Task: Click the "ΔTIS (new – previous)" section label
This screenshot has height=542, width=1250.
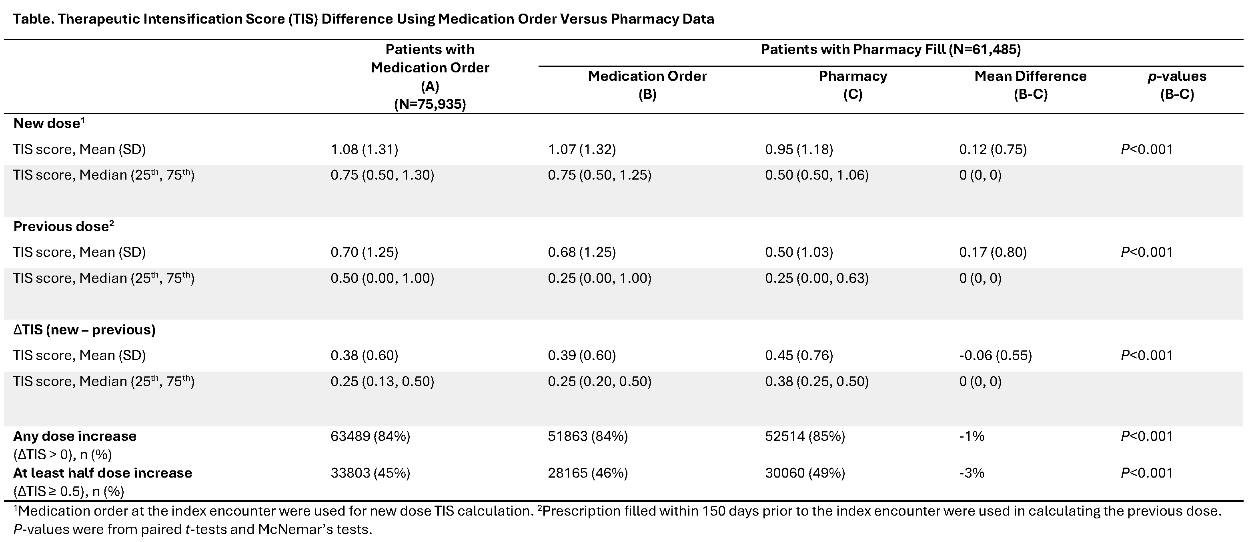Action: coord(84,330)
